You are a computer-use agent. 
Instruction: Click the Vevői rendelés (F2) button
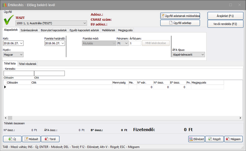click(x=225, y=24)
